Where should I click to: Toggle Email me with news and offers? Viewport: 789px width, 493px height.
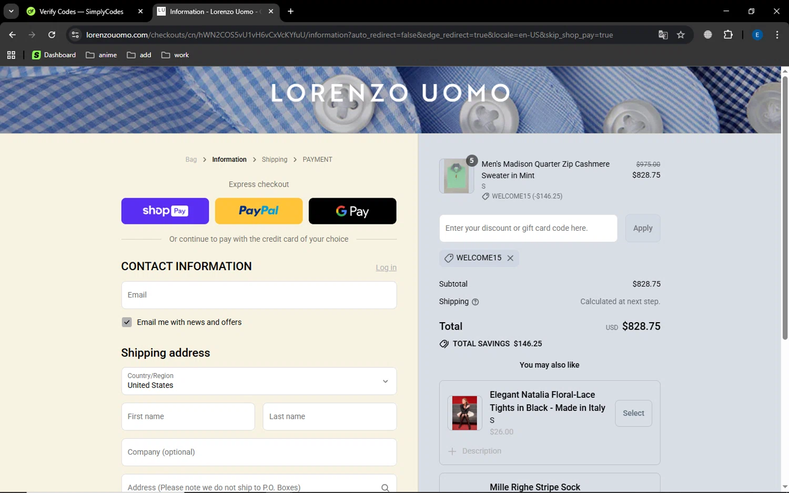coord(127,322)
